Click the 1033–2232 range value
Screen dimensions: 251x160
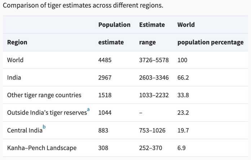[154, 95]
